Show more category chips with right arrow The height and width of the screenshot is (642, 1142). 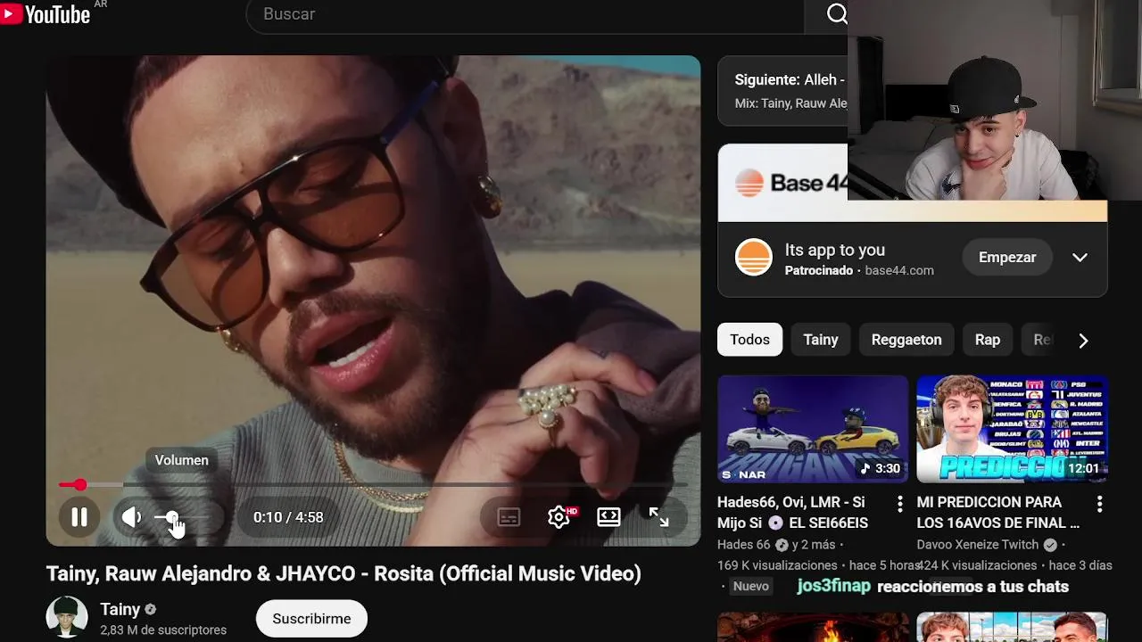pos(1083,341)
